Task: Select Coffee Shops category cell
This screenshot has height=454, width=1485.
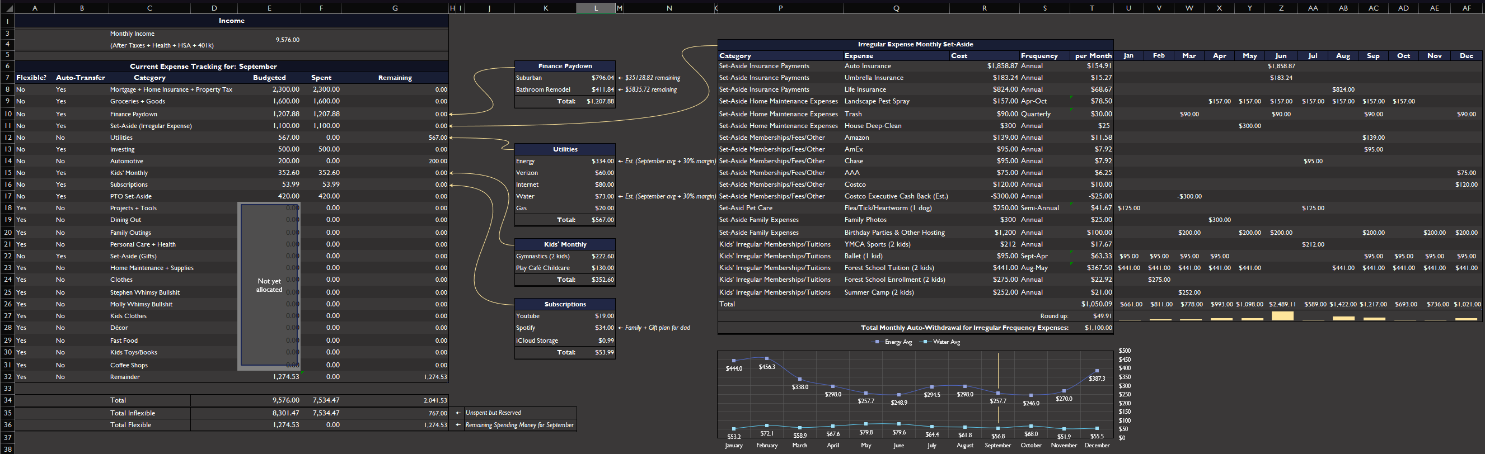Action: coord(129,365)
